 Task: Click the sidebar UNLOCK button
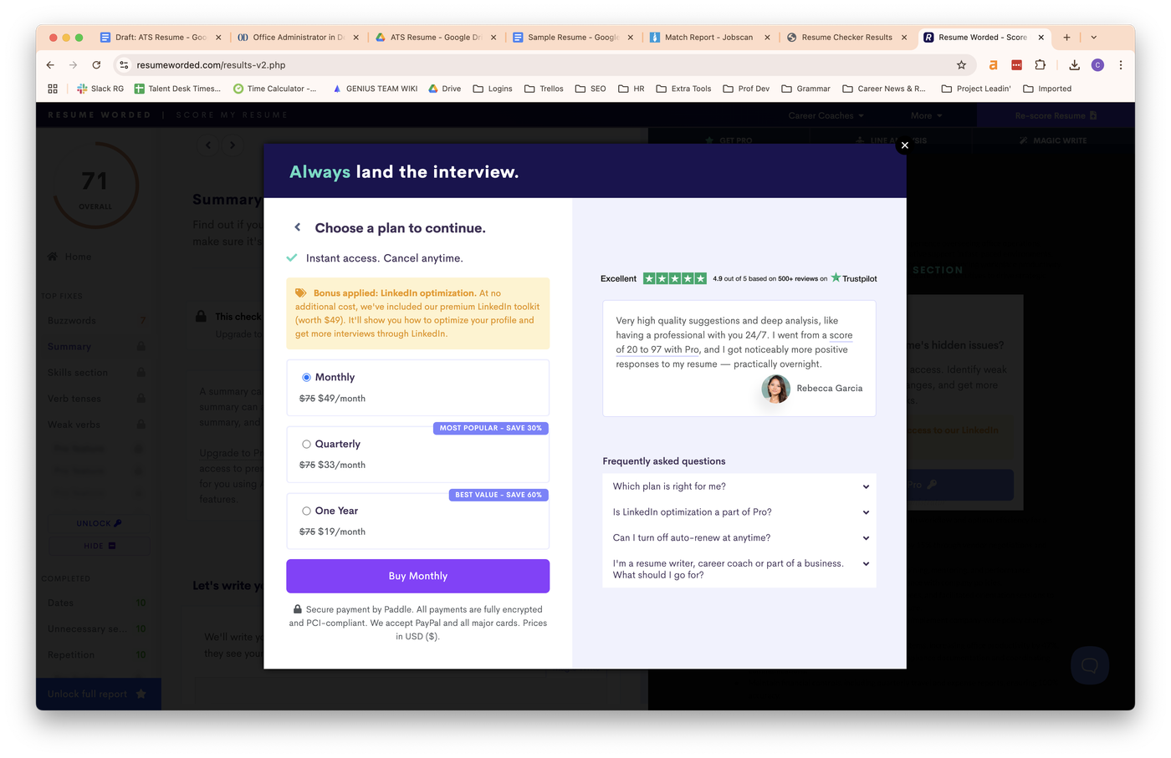click(99, 523)
